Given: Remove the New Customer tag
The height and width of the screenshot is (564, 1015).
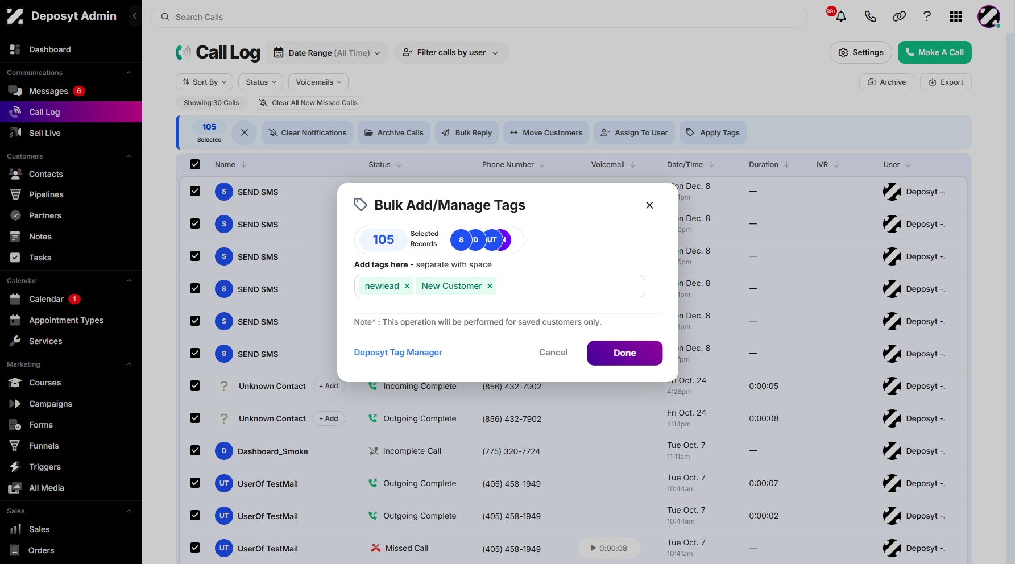Looking at the screenshot, I should point(490,286).
